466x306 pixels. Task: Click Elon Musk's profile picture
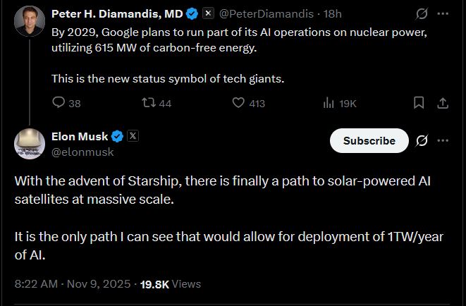[x=30, y=144]
